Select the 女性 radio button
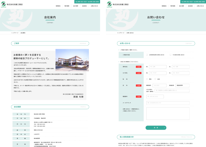206x147 pixels. (x=155, y=79)
